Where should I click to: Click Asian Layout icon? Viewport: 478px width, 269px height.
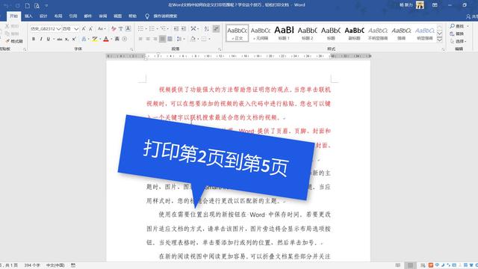point(194,28)
